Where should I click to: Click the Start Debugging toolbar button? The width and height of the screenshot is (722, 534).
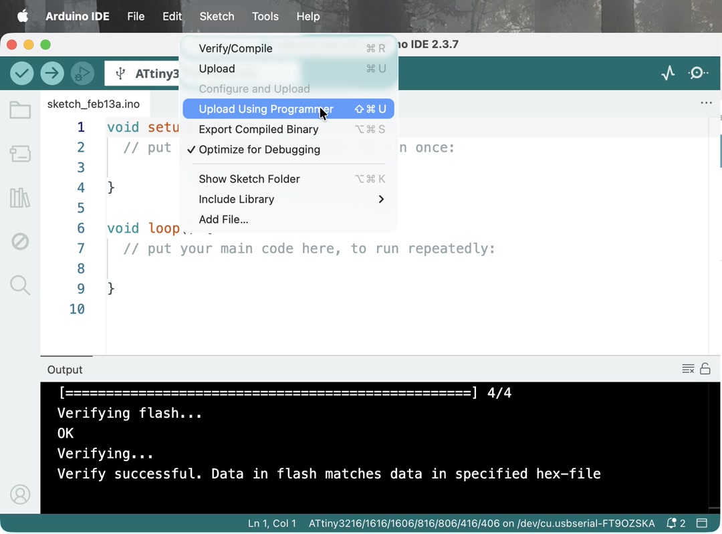[82, 74]
